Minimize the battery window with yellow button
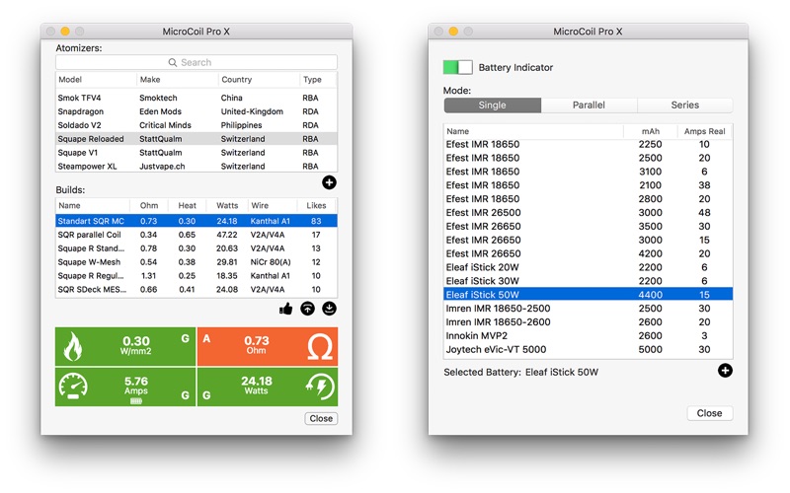The width and height of the screenshot is (790, 493). click(x=453, y=32)
